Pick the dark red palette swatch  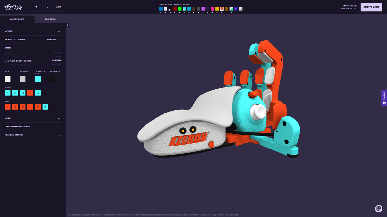(x=175, y=9)
